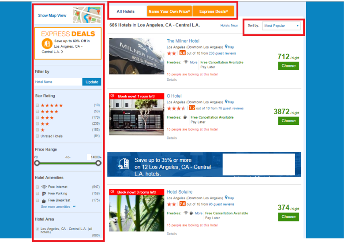
Task: Click the map pin icon next to O Hotel
Action: [x=226, y=101]
